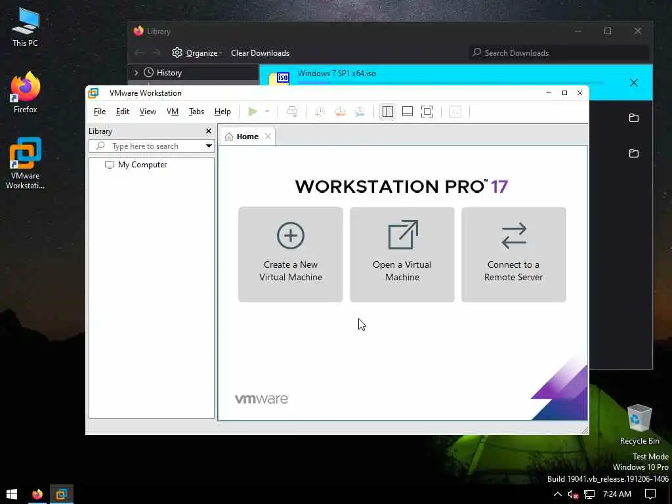The height and width of the screenshot is (504, 672).
Task: Close the Library side panel
Action: [209, 131]
